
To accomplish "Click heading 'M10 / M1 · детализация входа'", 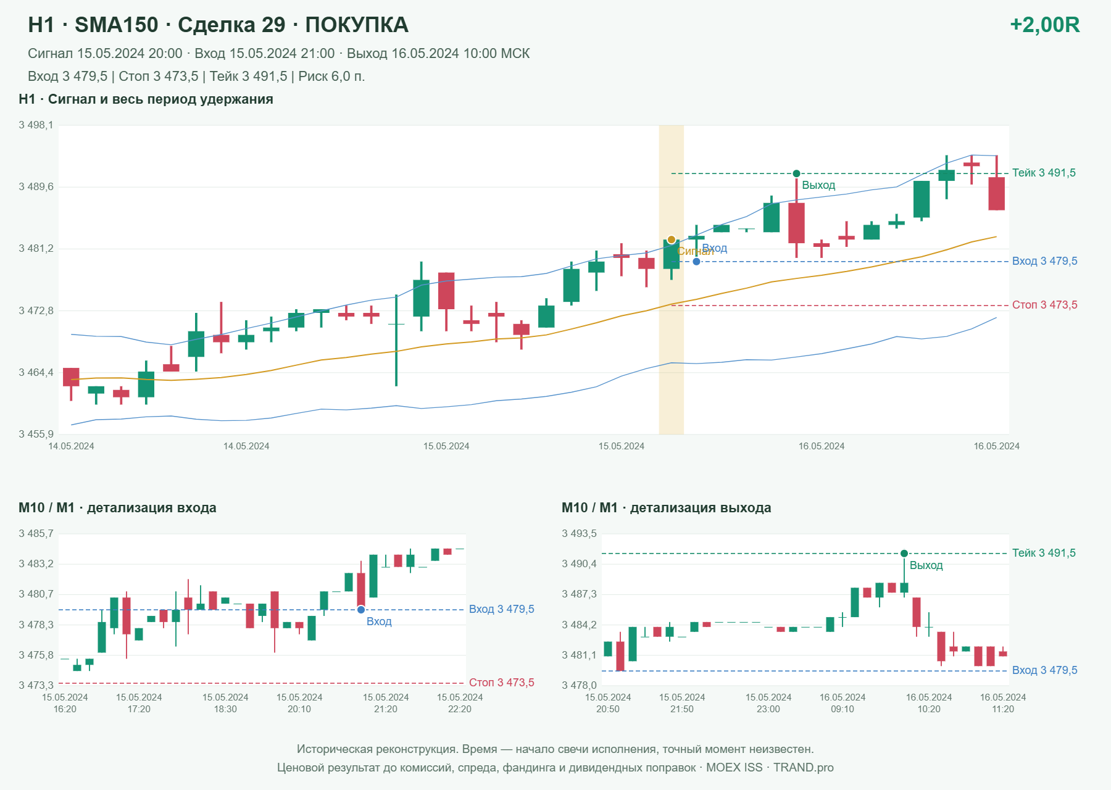I will tap(117, 508).
